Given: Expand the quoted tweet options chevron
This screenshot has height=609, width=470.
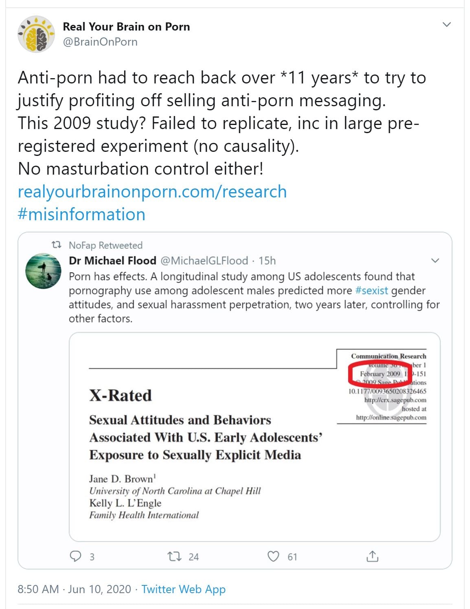Looking at the screenshot, I should point(435,261).
